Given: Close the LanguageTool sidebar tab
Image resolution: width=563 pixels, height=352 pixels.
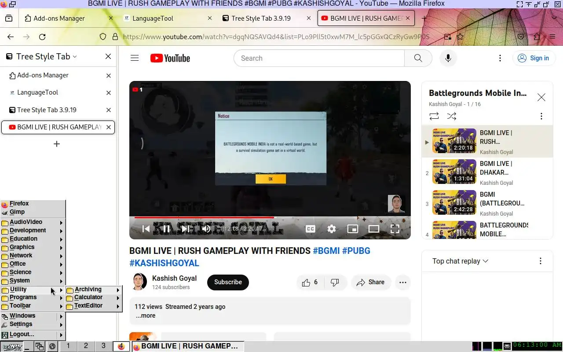Looking at the screenshot, I should click(109, 93).
